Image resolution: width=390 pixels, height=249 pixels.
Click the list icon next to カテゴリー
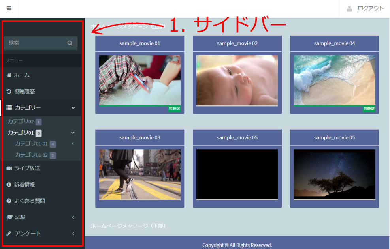pyautogui.click(x=9, y=108)
